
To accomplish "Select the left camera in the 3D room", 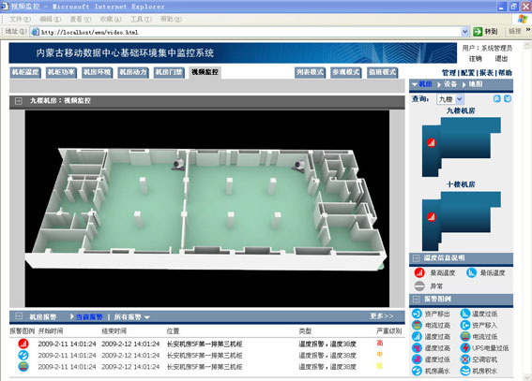I will click(178, 164).
